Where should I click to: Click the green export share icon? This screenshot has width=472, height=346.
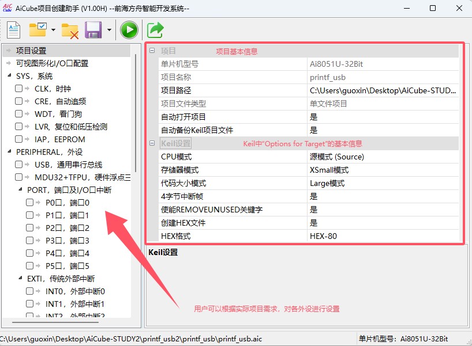coord(155,30)
